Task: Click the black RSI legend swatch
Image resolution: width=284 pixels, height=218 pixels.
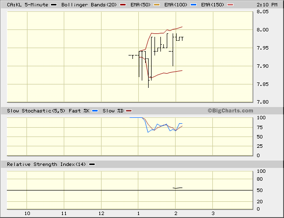Action: click(x=92, y=164)
